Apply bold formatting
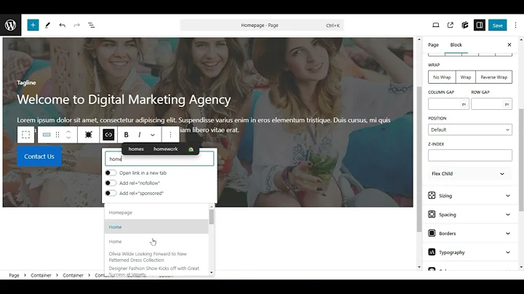Viewport: 524px width, 294px height. 126,135
